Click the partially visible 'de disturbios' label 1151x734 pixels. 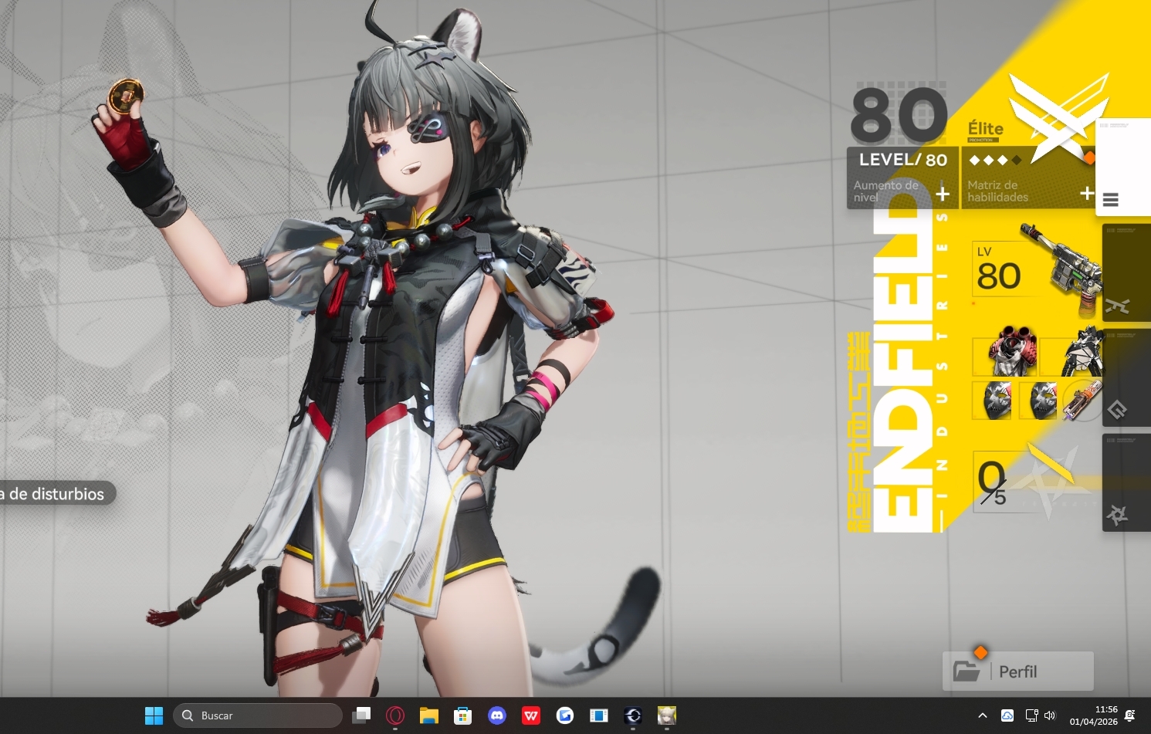point(56,494)
